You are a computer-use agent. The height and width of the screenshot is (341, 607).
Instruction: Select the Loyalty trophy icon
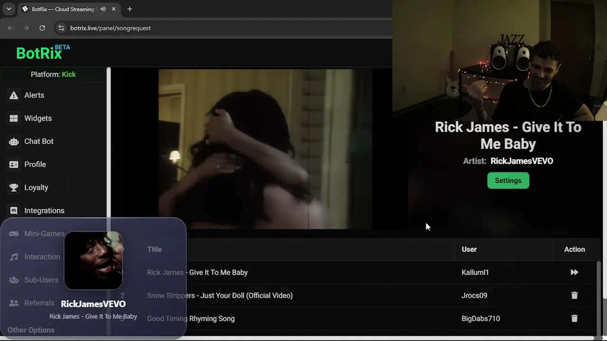pyautogui.click(x=14, y=188)
